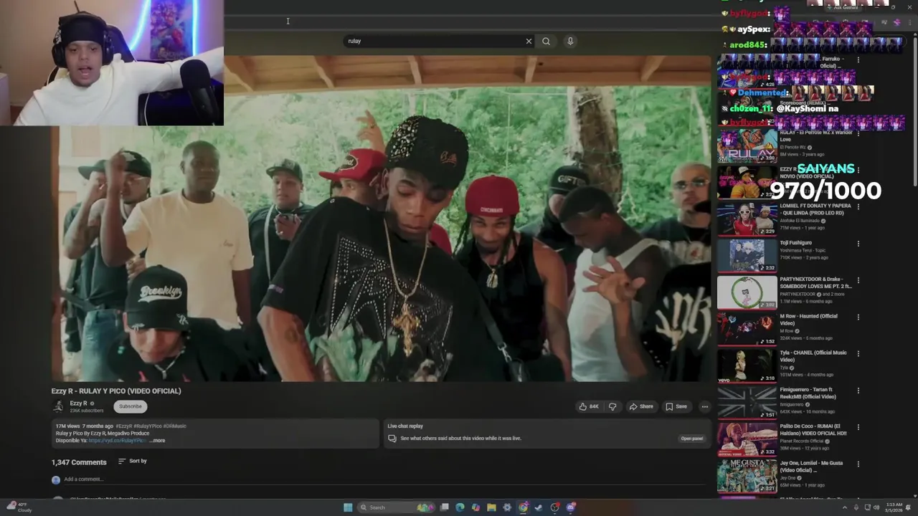Open Fimiguerrero - Tartan video thumbnail
Screen dimensions: 918x516
tap(747, 402)
